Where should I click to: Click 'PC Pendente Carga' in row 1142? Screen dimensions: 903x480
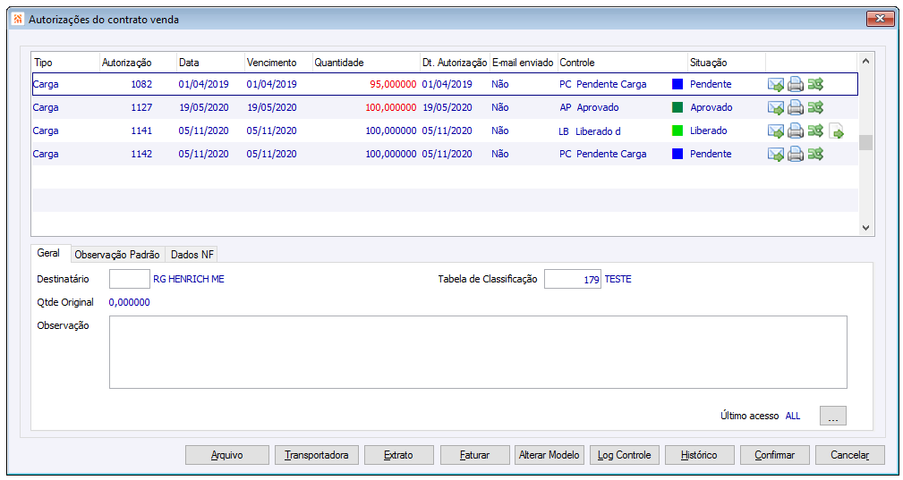click(603, 154)
